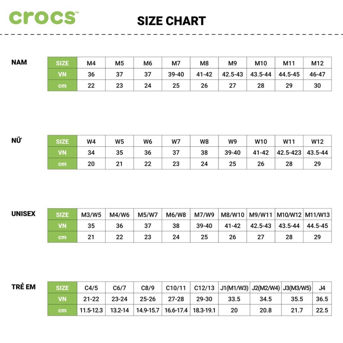Select the M4 size cell
The image size is (343, 343).
91,63
